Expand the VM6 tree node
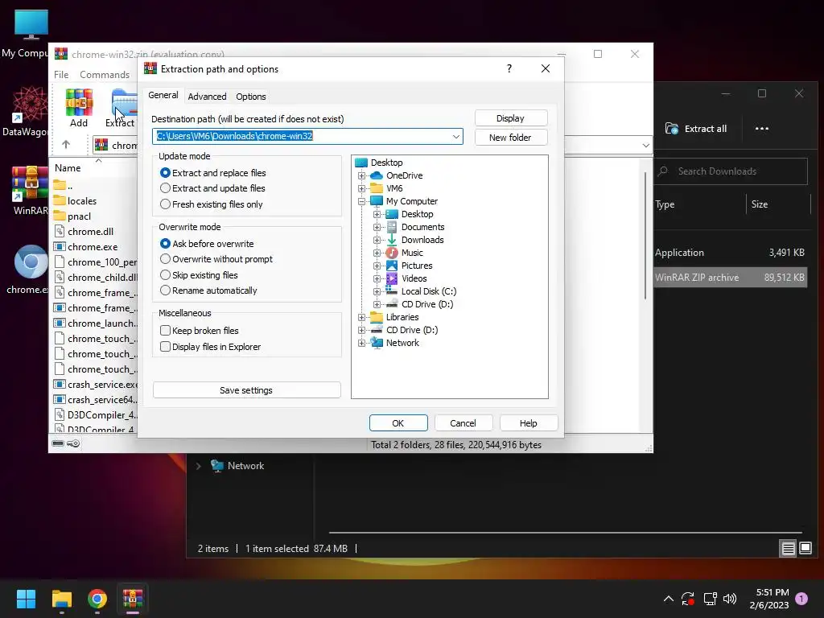The height and width of the screenshot is (618, 824). click(361, 188)
